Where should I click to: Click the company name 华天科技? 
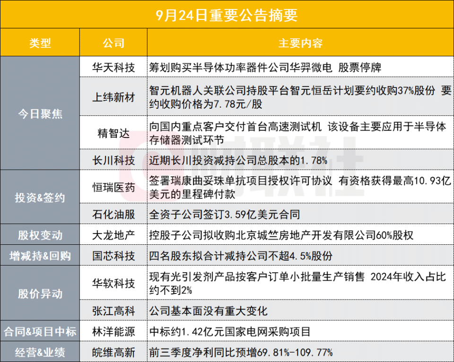pos(113,68)
